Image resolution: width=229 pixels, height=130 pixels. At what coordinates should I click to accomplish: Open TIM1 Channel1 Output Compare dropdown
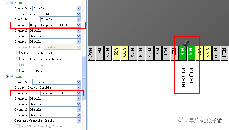tap(55, 25)
